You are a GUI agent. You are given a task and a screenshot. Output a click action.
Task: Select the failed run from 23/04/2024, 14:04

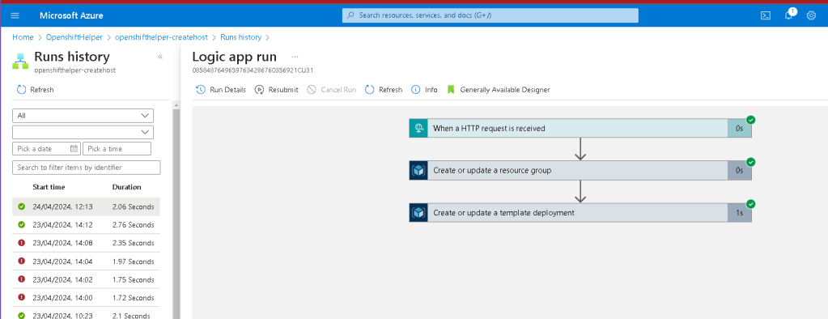(x=86, y=262)
